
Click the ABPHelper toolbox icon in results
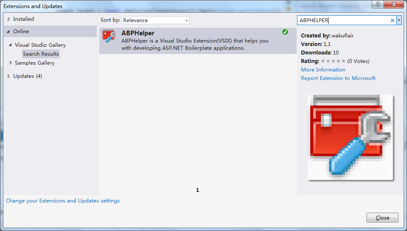(109, 36)
